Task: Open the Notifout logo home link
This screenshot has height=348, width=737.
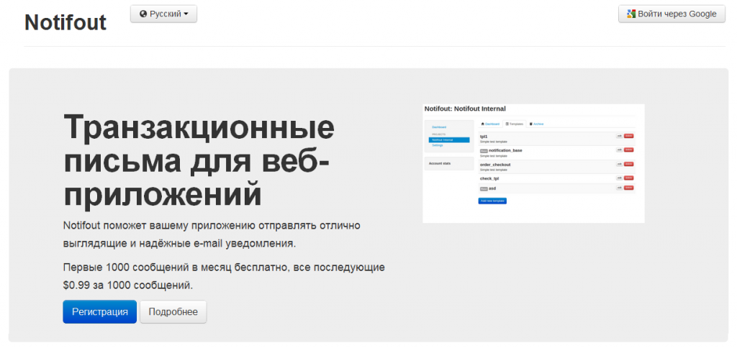Action: (65, 22)
